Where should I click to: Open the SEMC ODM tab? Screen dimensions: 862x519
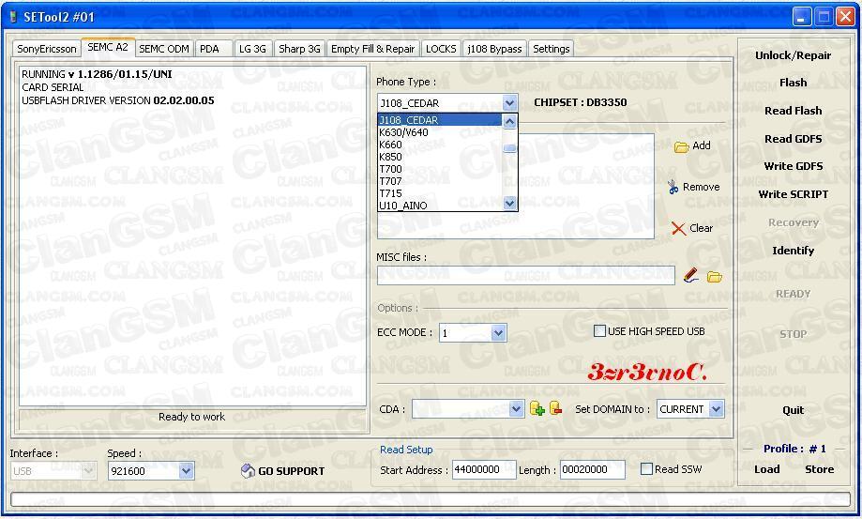[164, 49]
